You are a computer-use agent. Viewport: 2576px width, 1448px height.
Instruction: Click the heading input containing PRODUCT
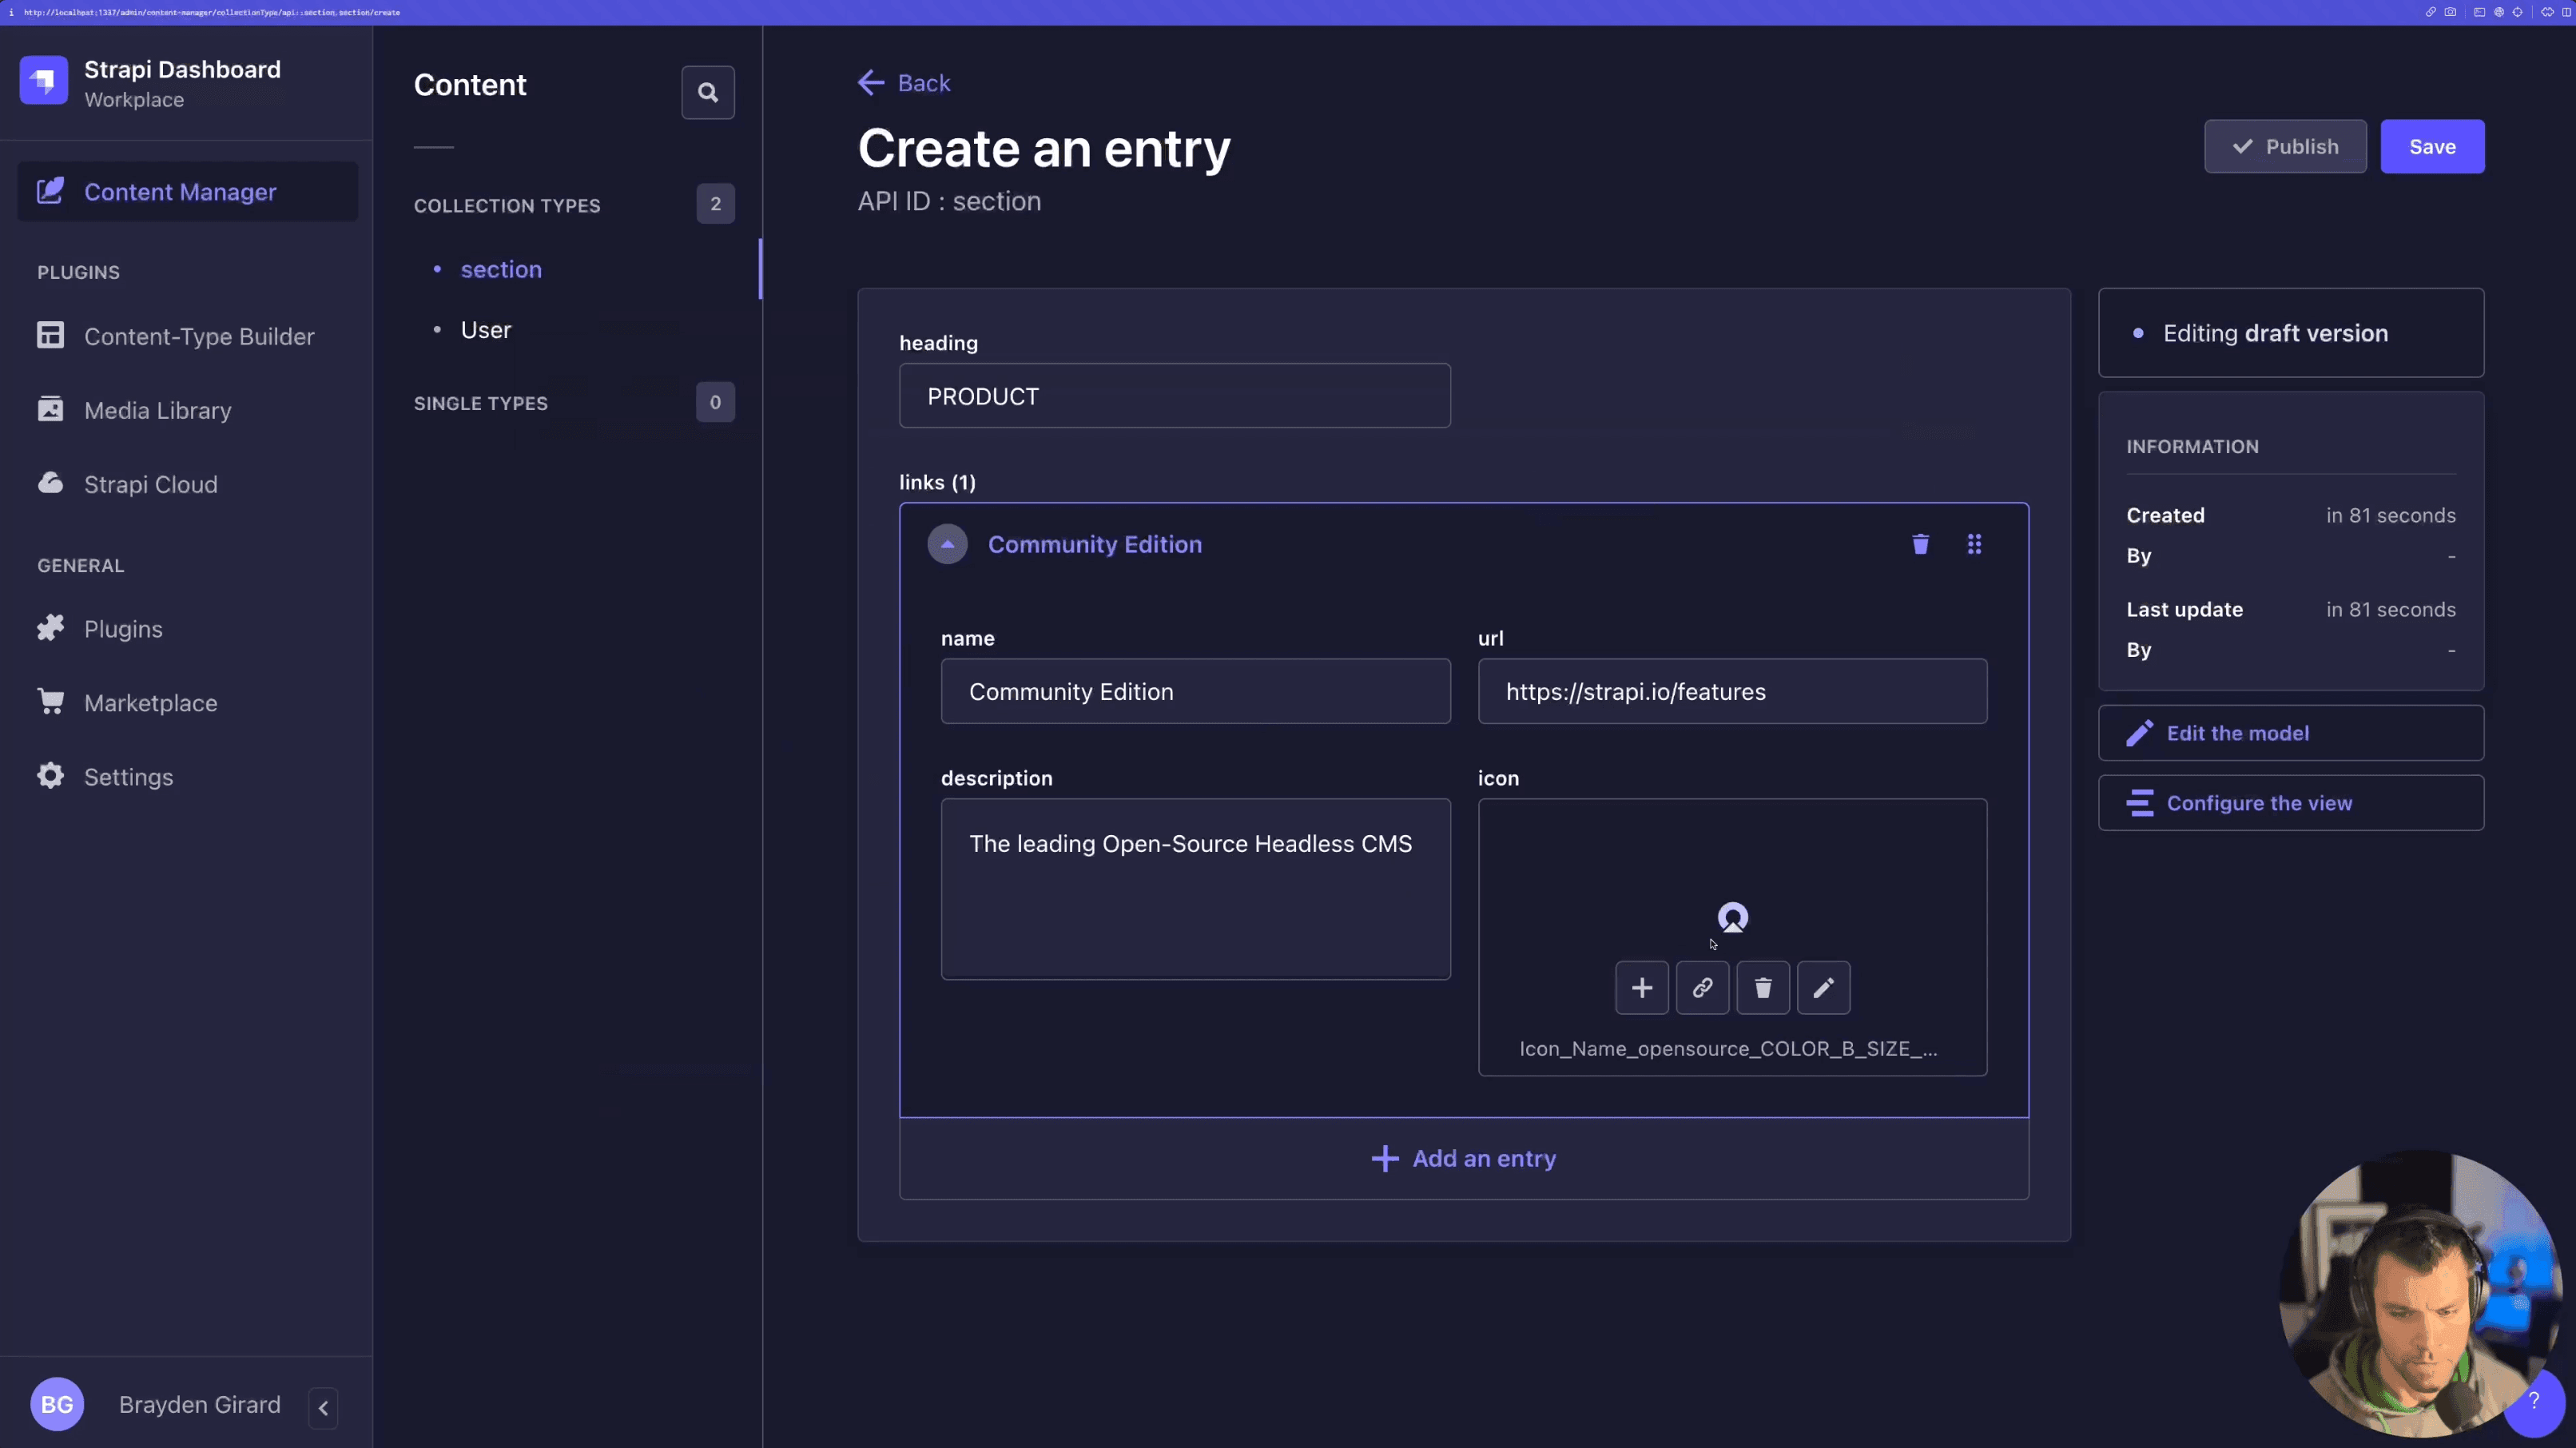tap(1174, 396)
